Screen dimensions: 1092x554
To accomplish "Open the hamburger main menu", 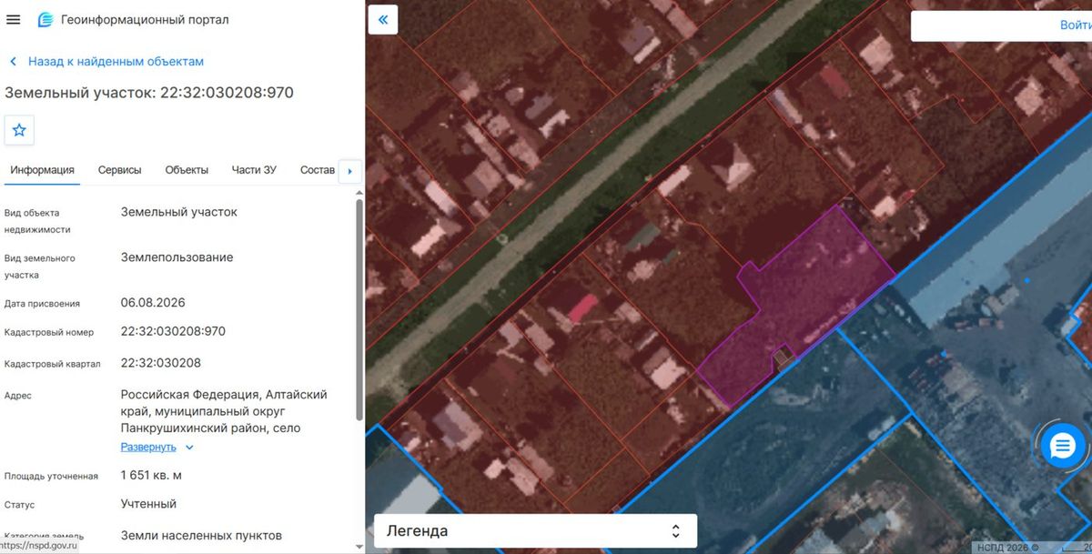I will tap(14, 20).
